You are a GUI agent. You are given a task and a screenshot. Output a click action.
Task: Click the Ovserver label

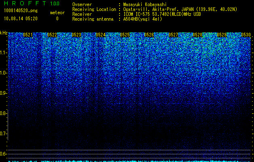(82, 4)
